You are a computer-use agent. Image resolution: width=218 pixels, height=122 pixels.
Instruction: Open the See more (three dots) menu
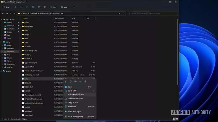click(x=74, y=7)
